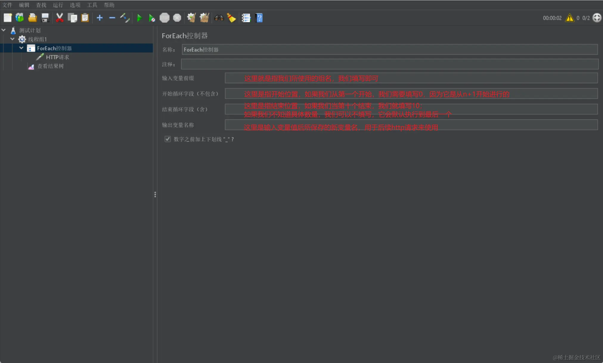
Task: Collapse the 线程组1 tree node
Action: coord(13,39)
